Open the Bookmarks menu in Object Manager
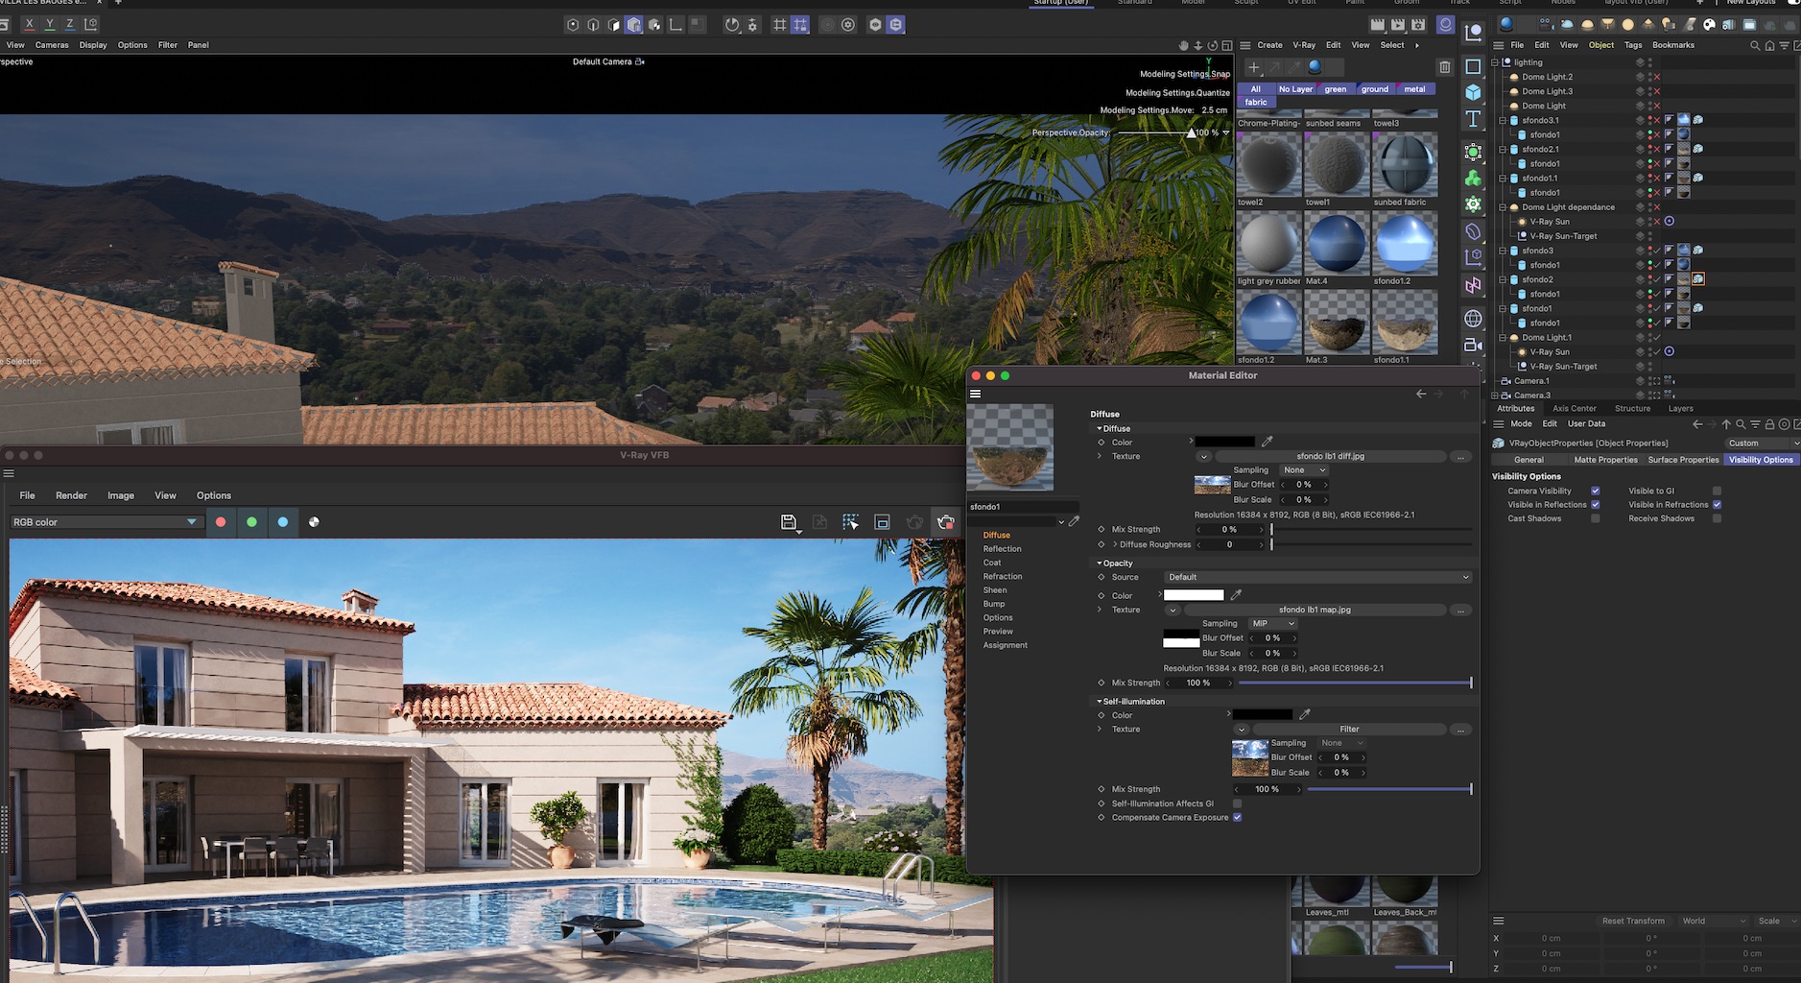Viewport: 1801px width, 983px height. [1673, 45]
